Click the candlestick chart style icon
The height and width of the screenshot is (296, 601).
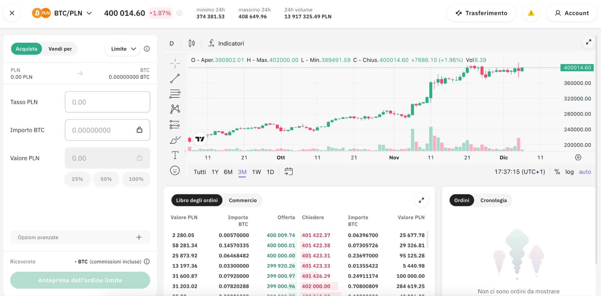[192, 43]
